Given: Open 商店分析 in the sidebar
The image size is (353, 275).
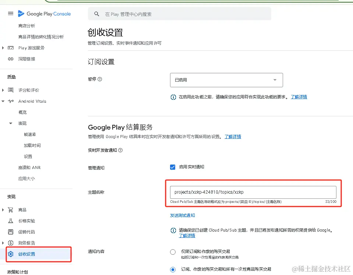Looking at the screenshot, I should pos(27,26).
